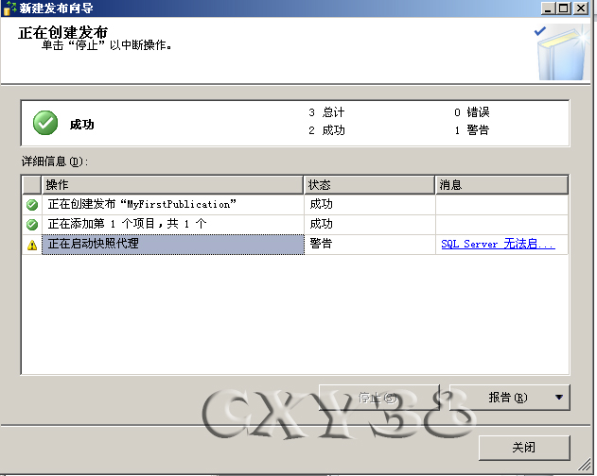Click the wizard icon in the title bar
Viewport: 597px width, 476px height.
tap(9, 8)
